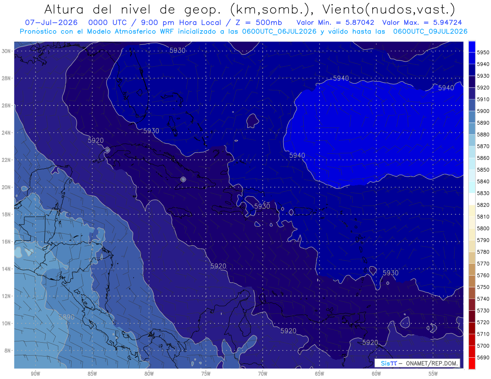Click the '85W' longitude label
Image resolution: width=491 pixels, height=379 pixels.
[x=92, y=374]
